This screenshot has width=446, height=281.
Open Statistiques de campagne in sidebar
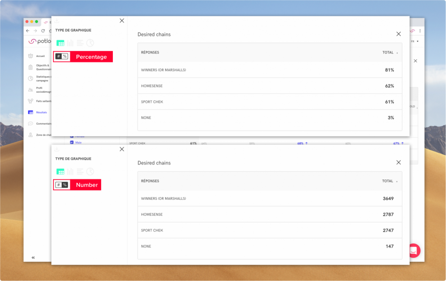click(x=44, y=79)
